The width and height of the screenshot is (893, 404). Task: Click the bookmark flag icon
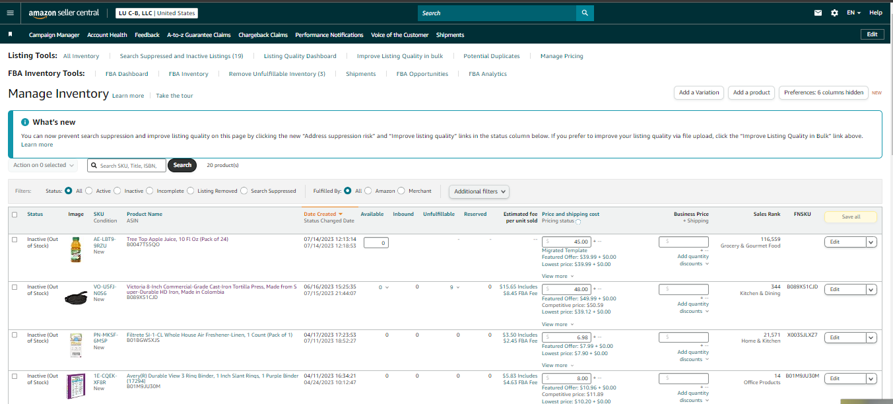[10, 34]
